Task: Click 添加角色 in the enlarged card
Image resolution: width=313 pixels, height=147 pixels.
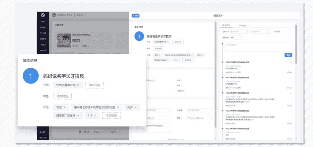Action: (62, 96)
